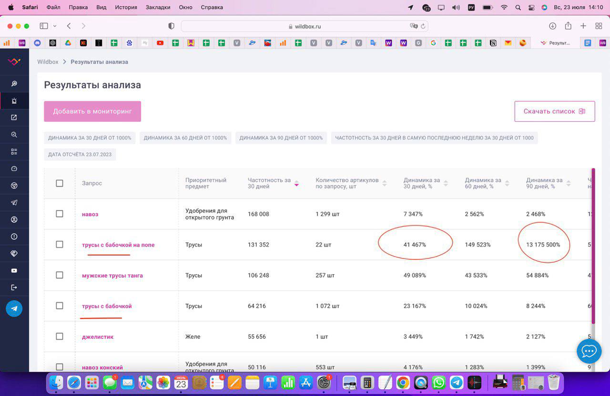Viewport: 610px width, 396px height.
Task: Expand the Safari sidebar dropdown chevron
Action: [55, 26]
